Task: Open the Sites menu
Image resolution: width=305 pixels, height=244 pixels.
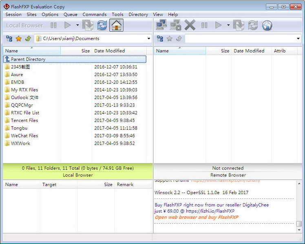Action: tap(31, 15)
